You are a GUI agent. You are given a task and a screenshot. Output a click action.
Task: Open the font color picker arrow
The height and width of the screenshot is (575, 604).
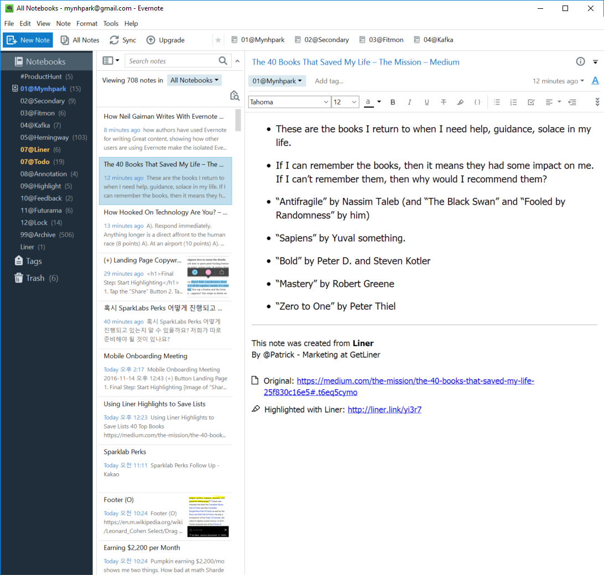tap(379, 102)
